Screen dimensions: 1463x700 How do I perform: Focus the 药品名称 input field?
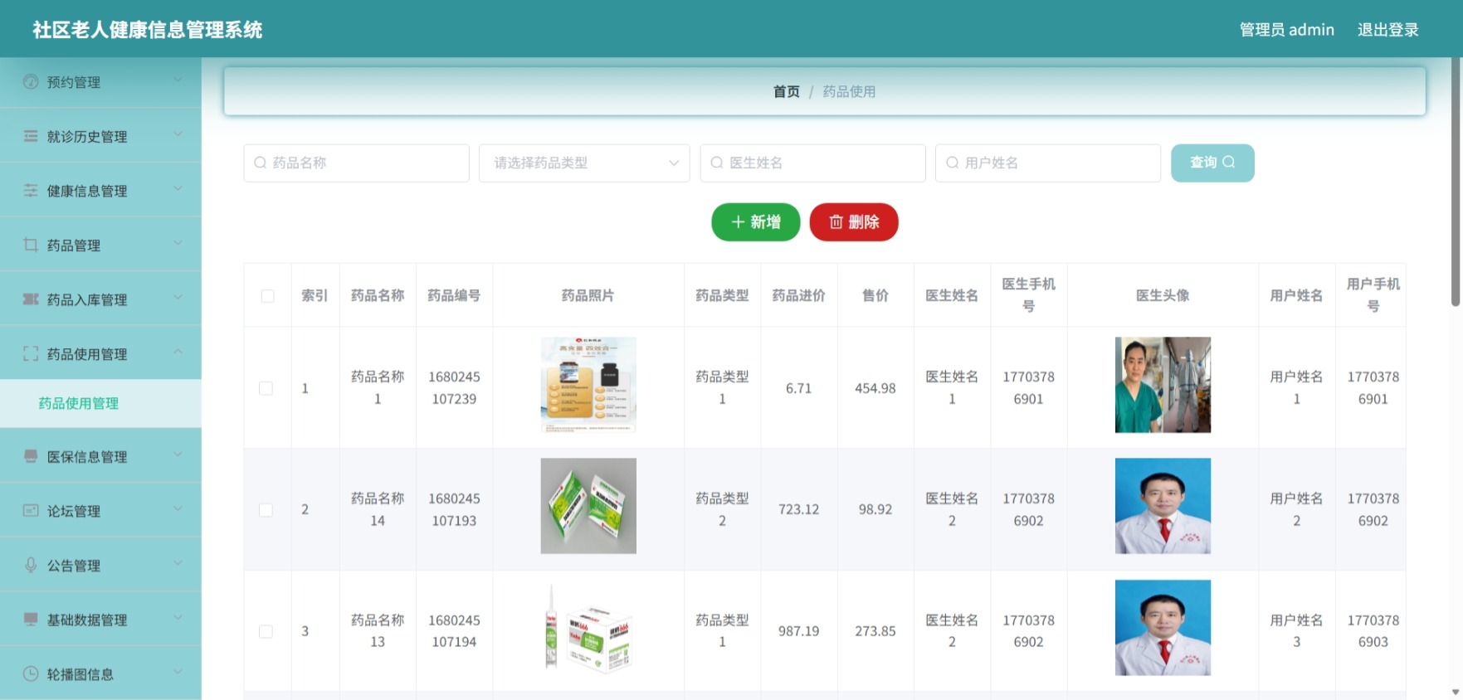(x=357, y=163)
